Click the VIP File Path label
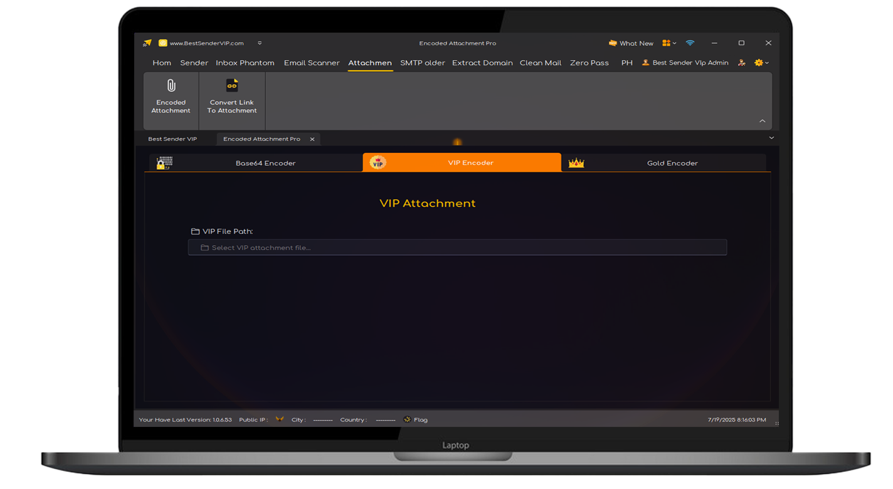Image resolution: width=893 pixels, height=489 pixels. [x=228, y=231]
